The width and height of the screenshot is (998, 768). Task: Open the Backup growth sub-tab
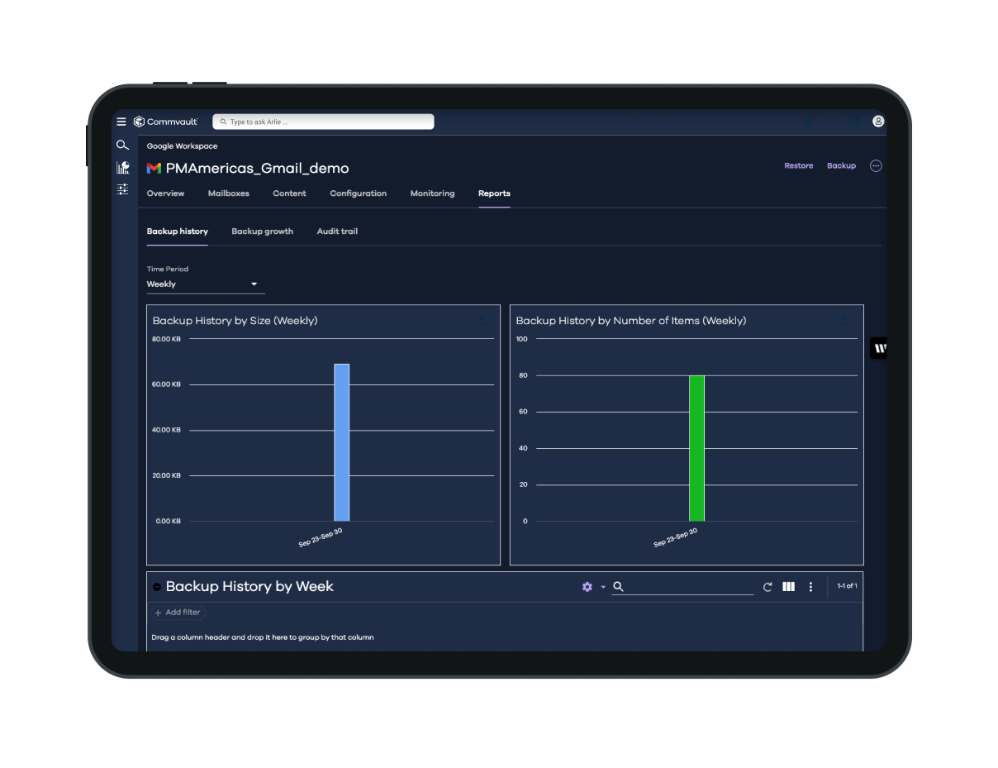point(262,231)
